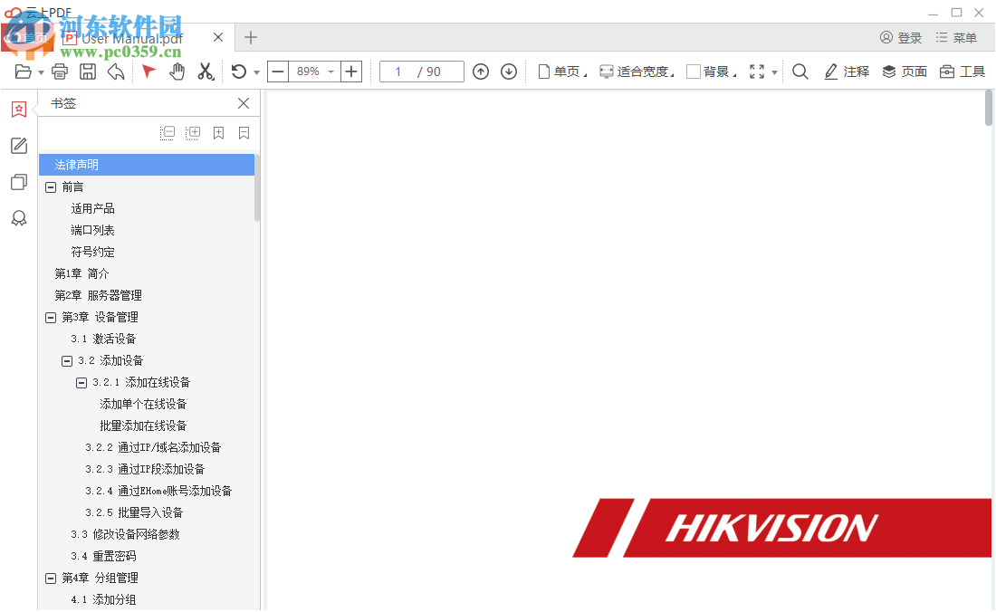Viewport: 996px width, 612px height.
Task: Add a new bookmark icon
Action: 218,133
